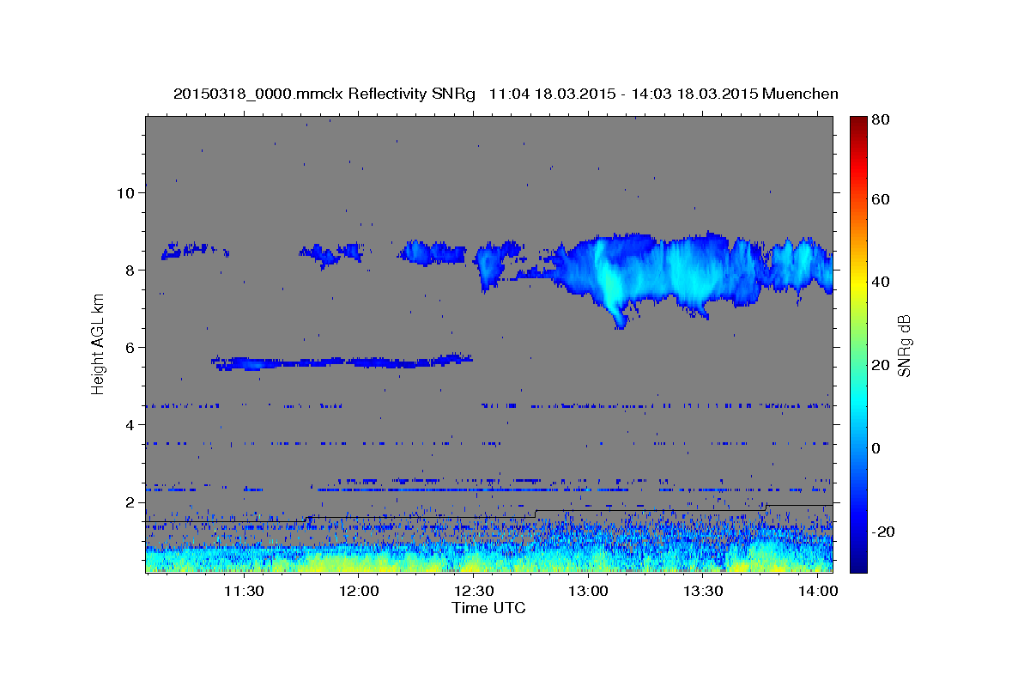Click the colorbar label 80
Image resolution: width=1030 pixels, height=687 pixels.
[880, 119]
